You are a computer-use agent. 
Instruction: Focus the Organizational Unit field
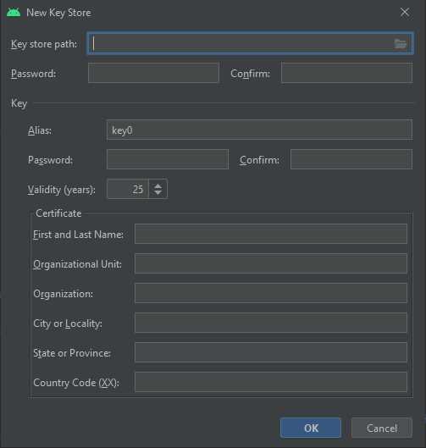pos(271,263)
